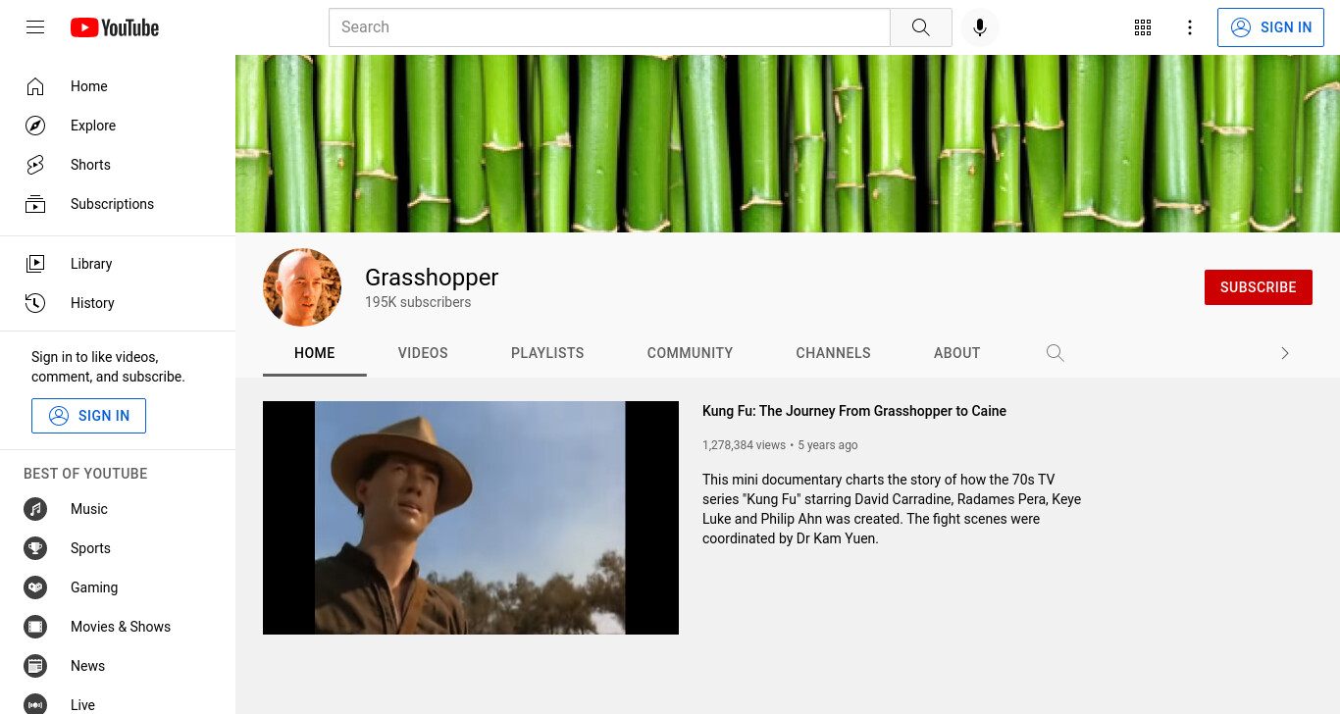Click the Explore compass icon
This screenshot has width=1340, height=714.
tap(35, 126)
